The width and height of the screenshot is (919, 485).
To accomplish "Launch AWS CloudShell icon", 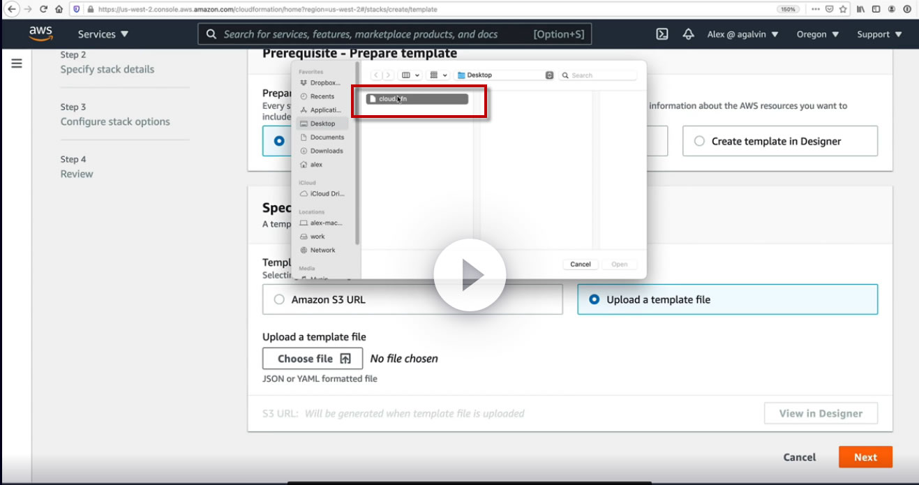I will (663, 34).
